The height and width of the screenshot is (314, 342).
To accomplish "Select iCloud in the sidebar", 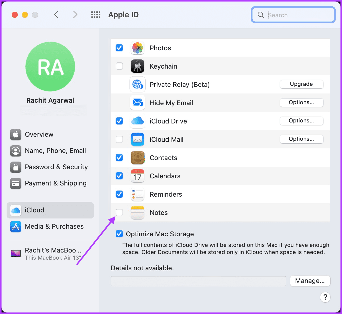I will point(50,210).
